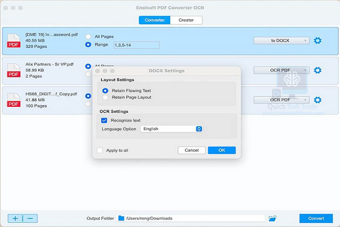Switch to the Creator tab
Screen dimensions: 340x227
coord(186,20)
